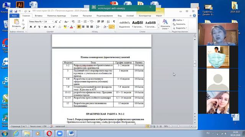This screenshot has width=245, height=137.
Task: Switch to the Mailings (Рассылки) tab
Action: [87, 16]
